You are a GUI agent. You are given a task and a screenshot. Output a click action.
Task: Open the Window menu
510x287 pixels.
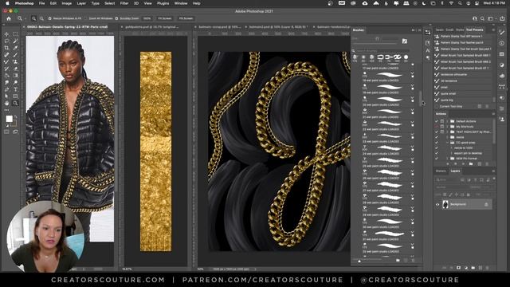pyautogui.click(x=181, y=3)
